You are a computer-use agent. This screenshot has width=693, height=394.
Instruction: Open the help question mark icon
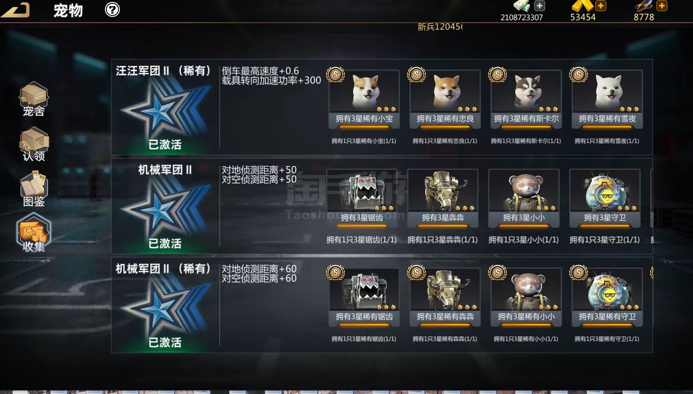point(112,9)
